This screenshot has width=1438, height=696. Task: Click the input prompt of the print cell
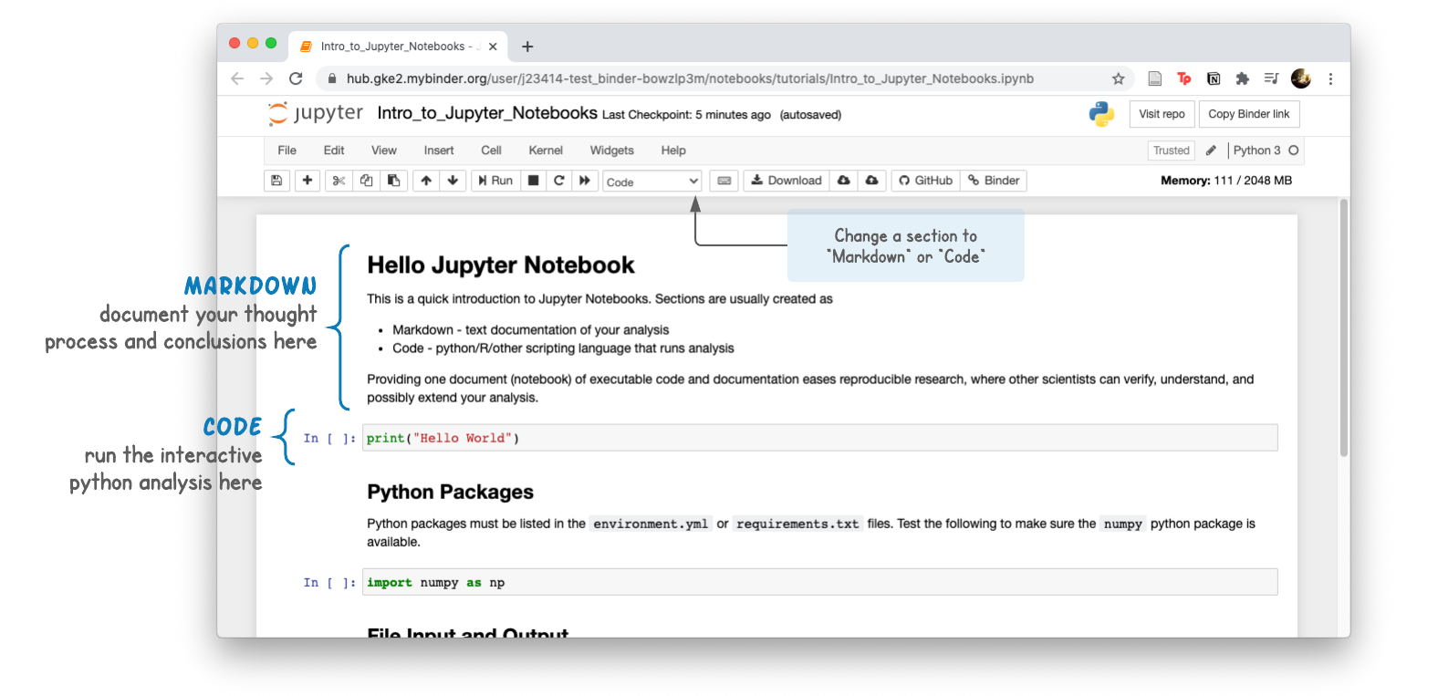[329, 439]
